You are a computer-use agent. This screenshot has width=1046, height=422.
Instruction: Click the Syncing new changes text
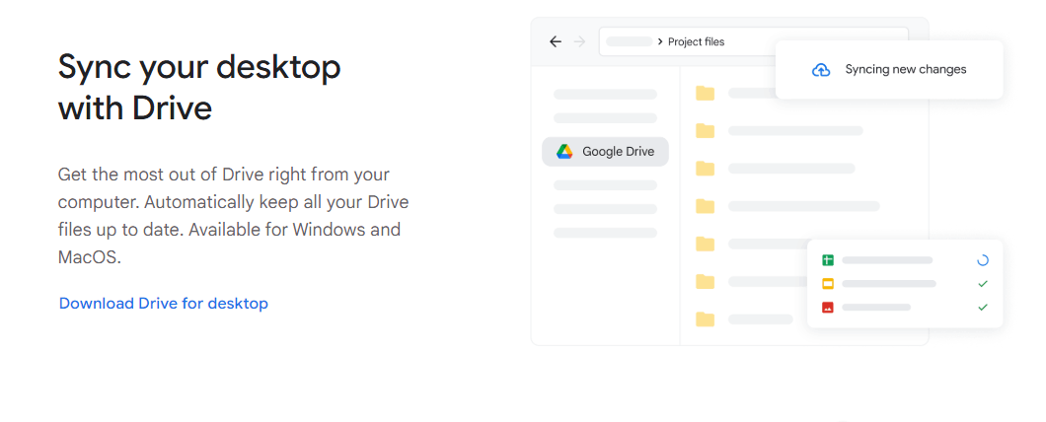(905, 69)
